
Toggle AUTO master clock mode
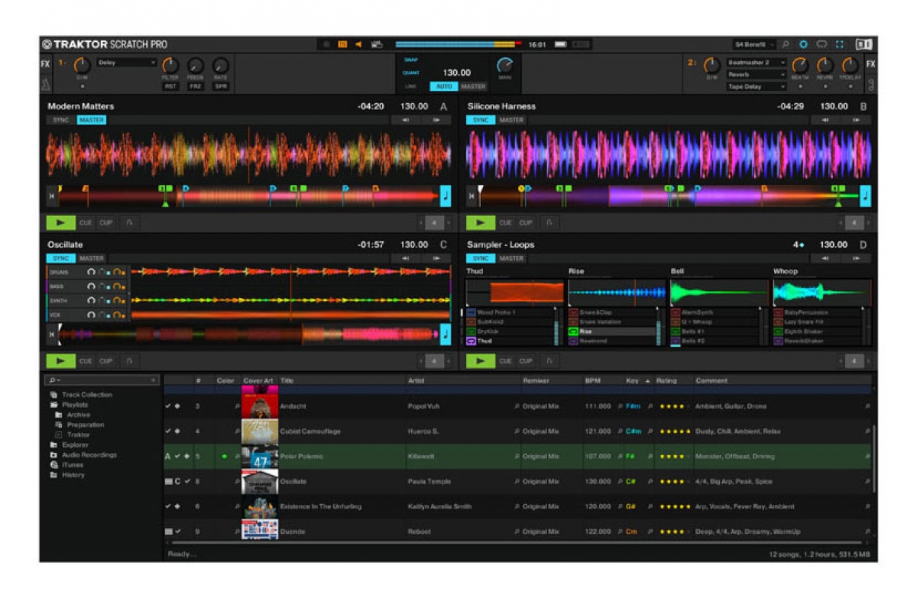pyautogui.click(x=443, y=86)
